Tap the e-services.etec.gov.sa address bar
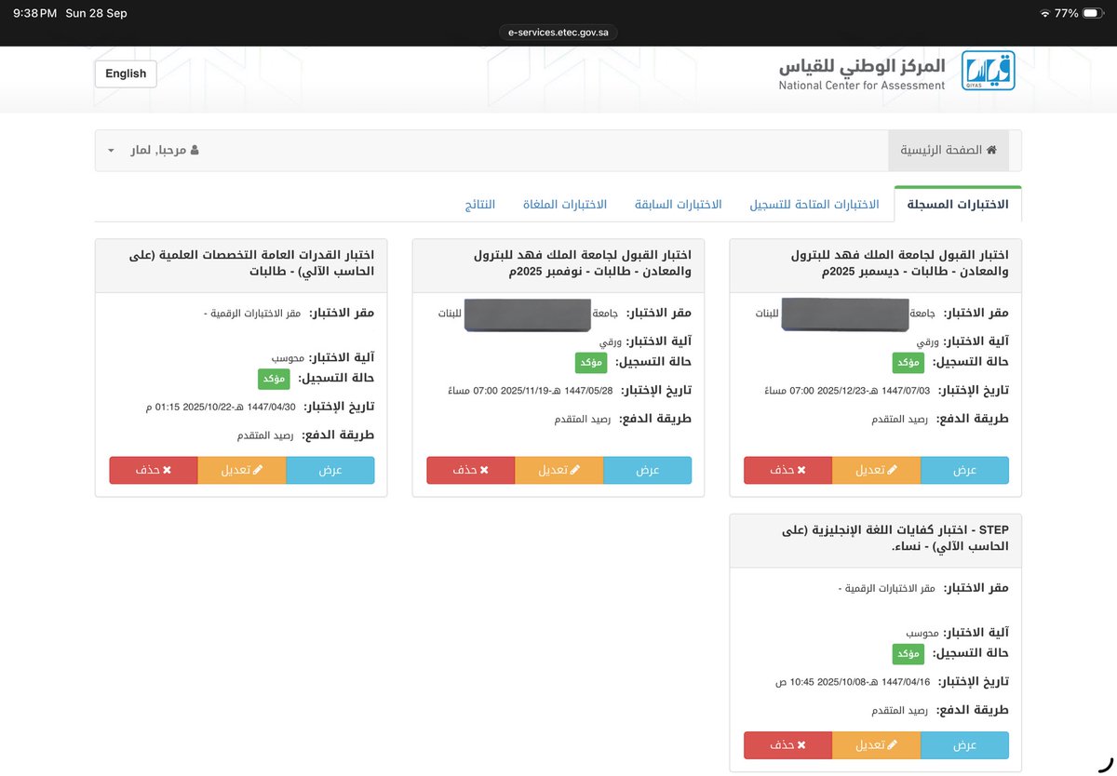This screenshot has height=776, width=1117. point(558,32)
